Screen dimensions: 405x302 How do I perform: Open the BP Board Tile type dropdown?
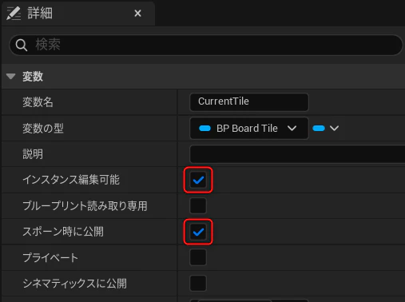(x=249, y=129)
